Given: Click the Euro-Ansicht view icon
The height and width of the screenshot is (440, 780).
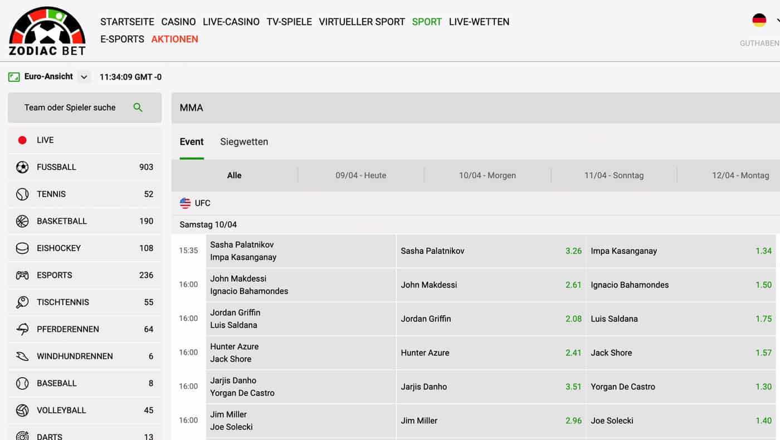Looking at the screenshot, I should pyautogui.click(x=14, y=77).
